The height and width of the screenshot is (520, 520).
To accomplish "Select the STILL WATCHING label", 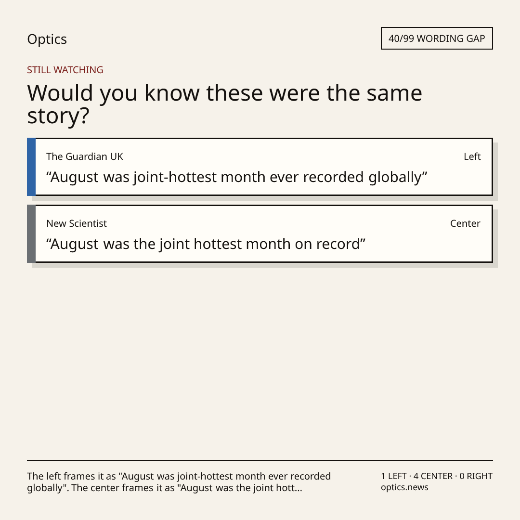I will (x=65, y=70).
